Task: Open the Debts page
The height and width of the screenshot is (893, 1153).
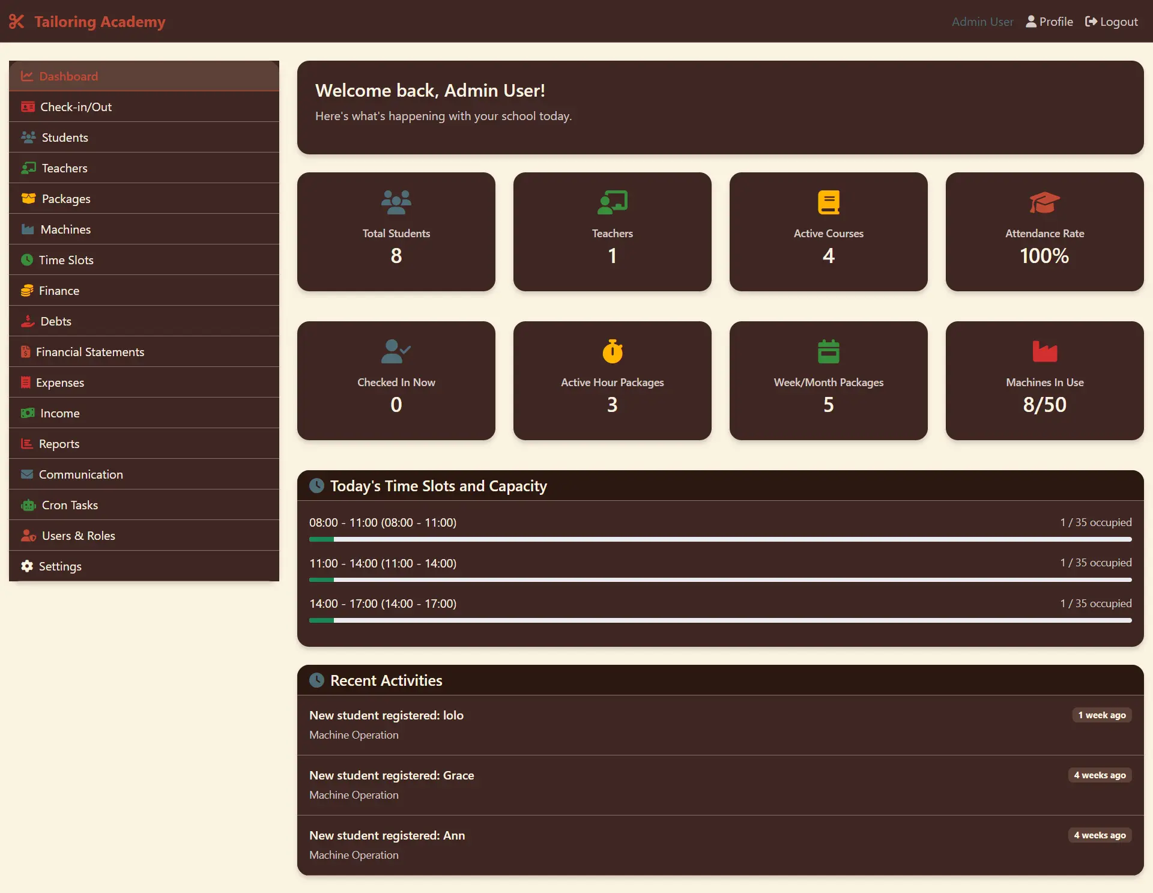Action: pos(144,321)
